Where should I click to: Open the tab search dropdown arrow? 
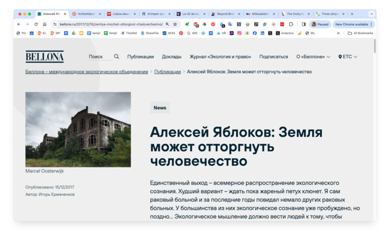371,14
